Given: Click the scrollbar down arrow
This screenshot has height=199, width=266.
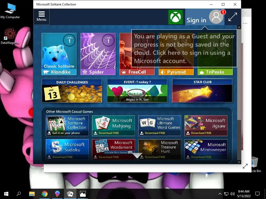Looking at the screenshot, I should pyautogui.click(x=239, y=162).
